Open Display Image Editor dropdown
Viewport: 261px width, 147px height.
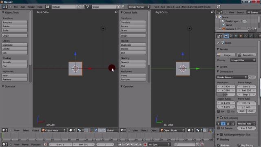(243, 60)
